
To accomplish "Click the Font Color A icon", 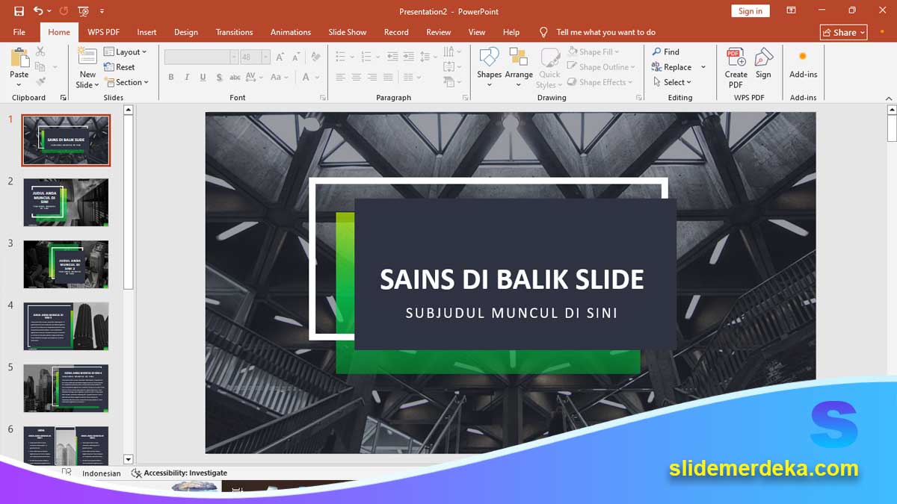I will tap(306, 77).
